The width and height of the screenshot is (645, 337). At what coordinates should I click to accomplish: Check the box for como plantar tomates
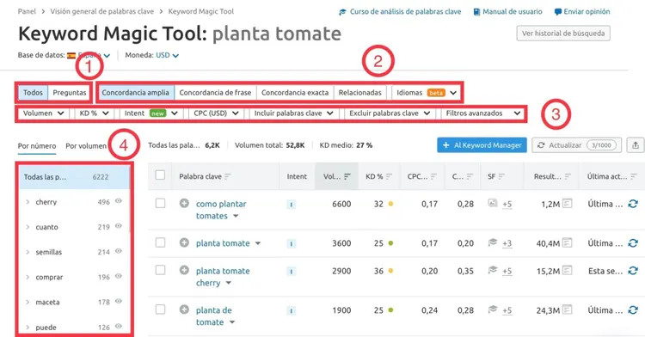[x=160, y=203]
